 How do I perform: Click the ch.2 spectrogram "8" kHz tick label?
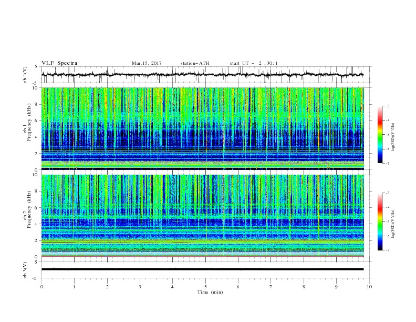tap(37, 192)
